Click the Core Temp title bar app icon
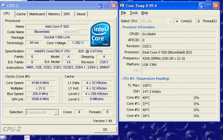The width and height of the screenshot is (223, 140). (x=122, y=5)
